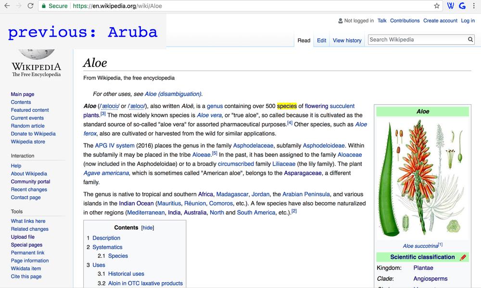Open About Wikipedia

pos(29,174)
